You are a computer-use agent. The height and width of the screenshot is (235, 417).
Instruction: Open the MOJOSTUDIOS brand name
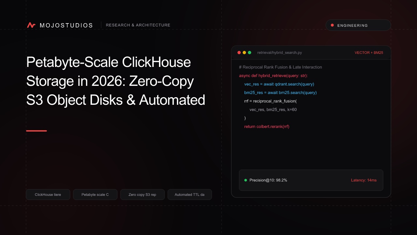pos(66,25)
